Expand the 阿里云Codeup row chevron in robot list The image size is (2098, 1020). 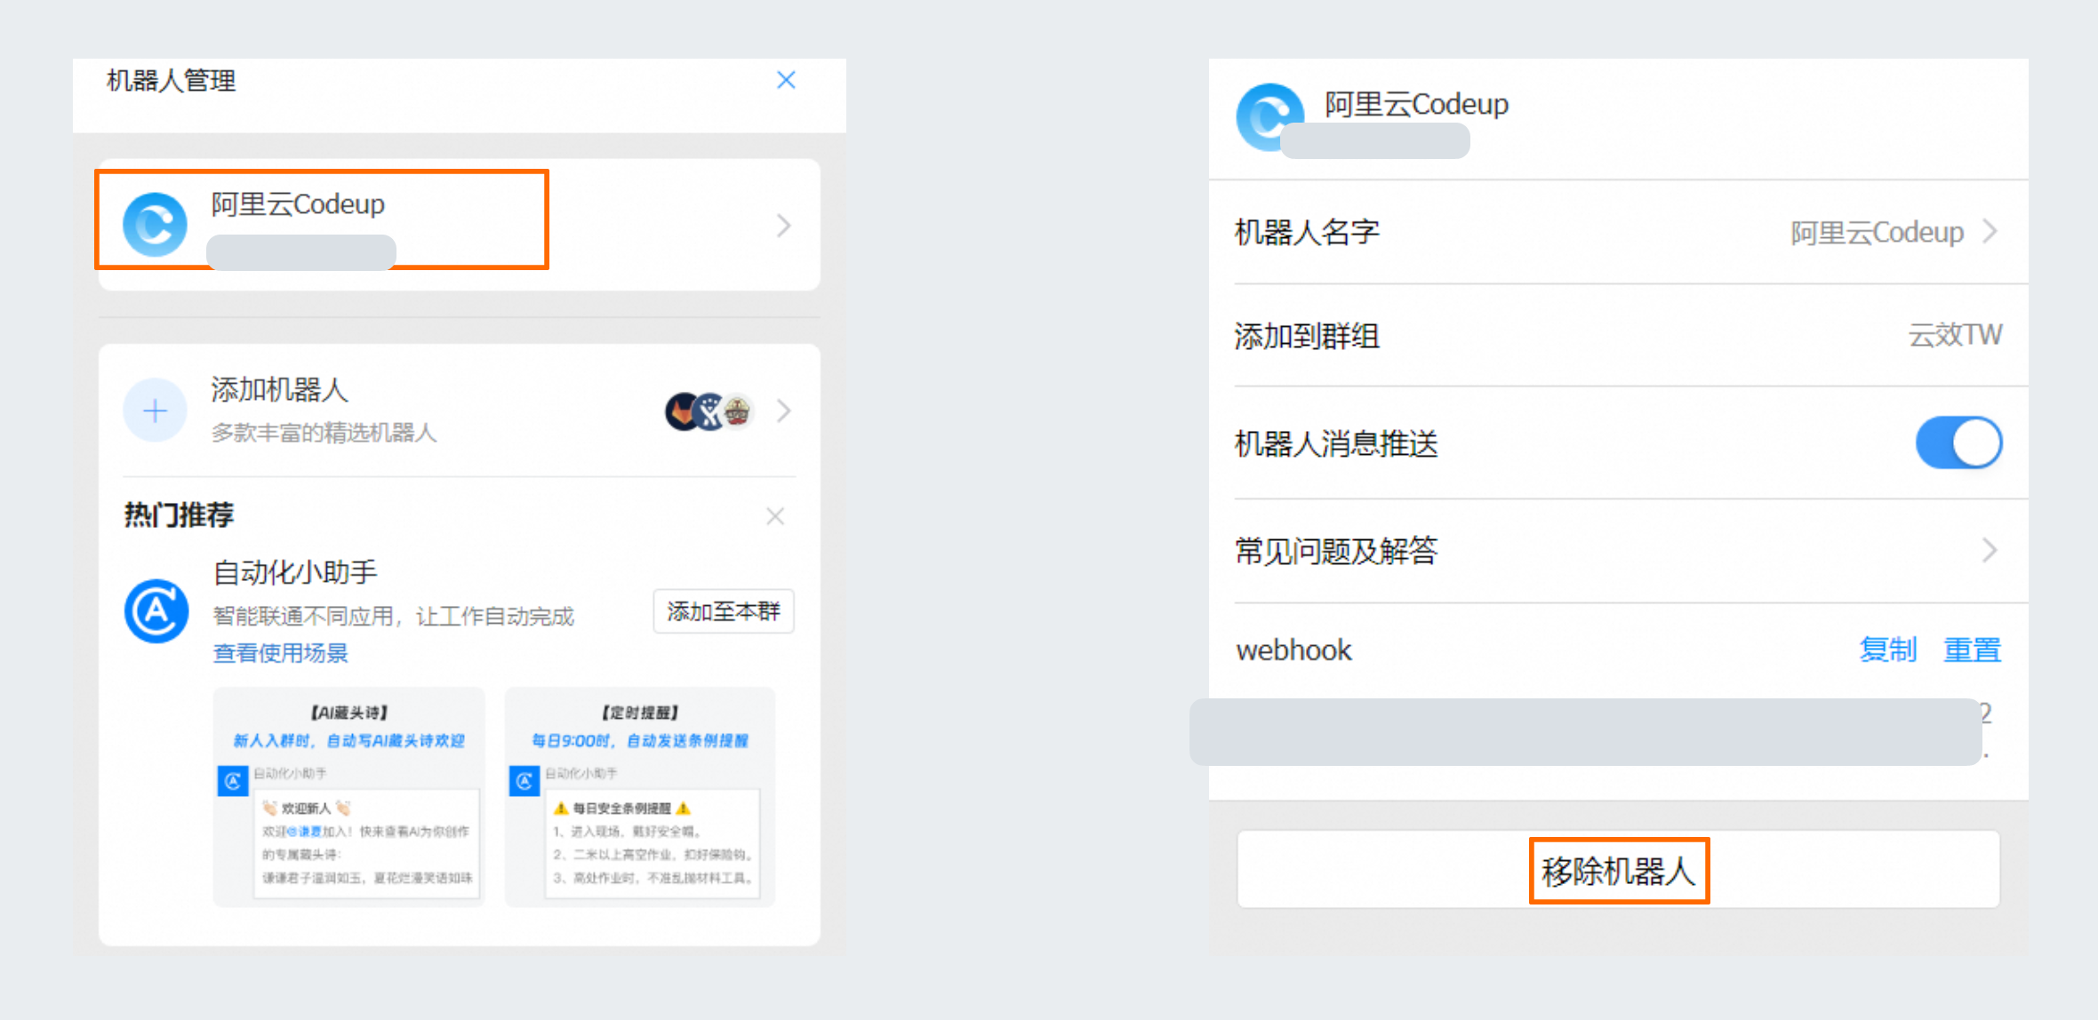783,226
